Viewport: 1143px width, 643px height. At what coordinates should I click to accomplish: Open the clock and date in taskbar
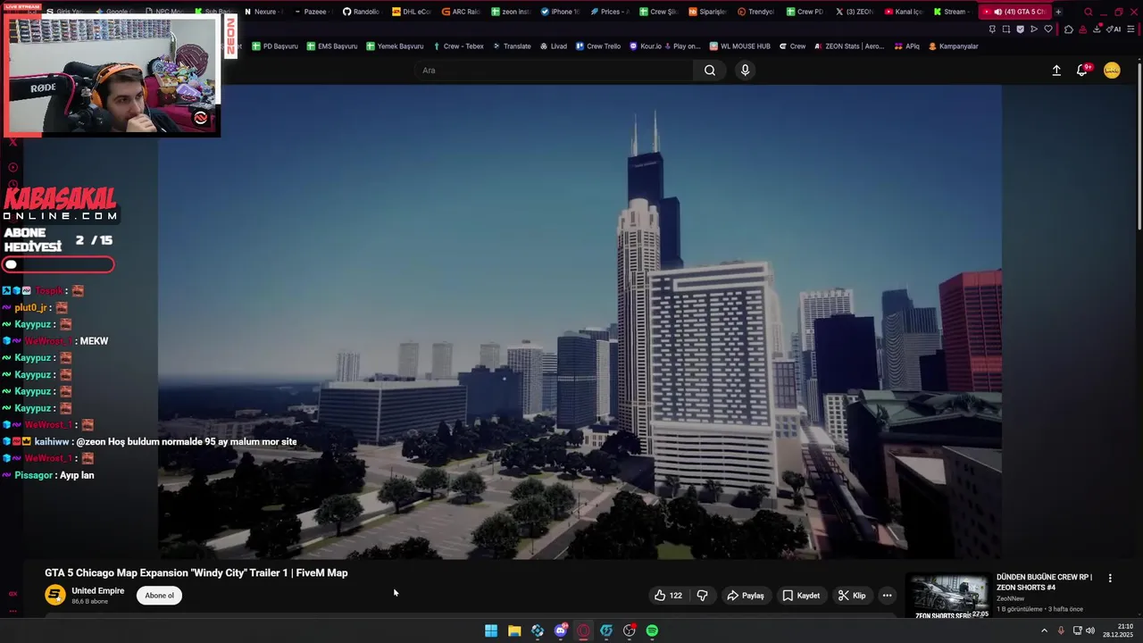click(x=1117, y=630)
